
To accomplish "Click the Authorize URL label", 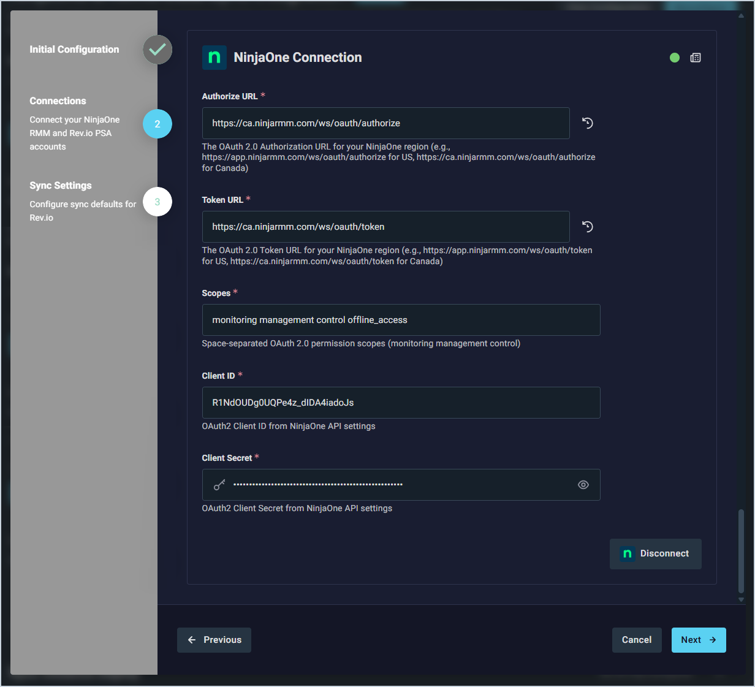I will pyautogui.click(x=230, y=96).
